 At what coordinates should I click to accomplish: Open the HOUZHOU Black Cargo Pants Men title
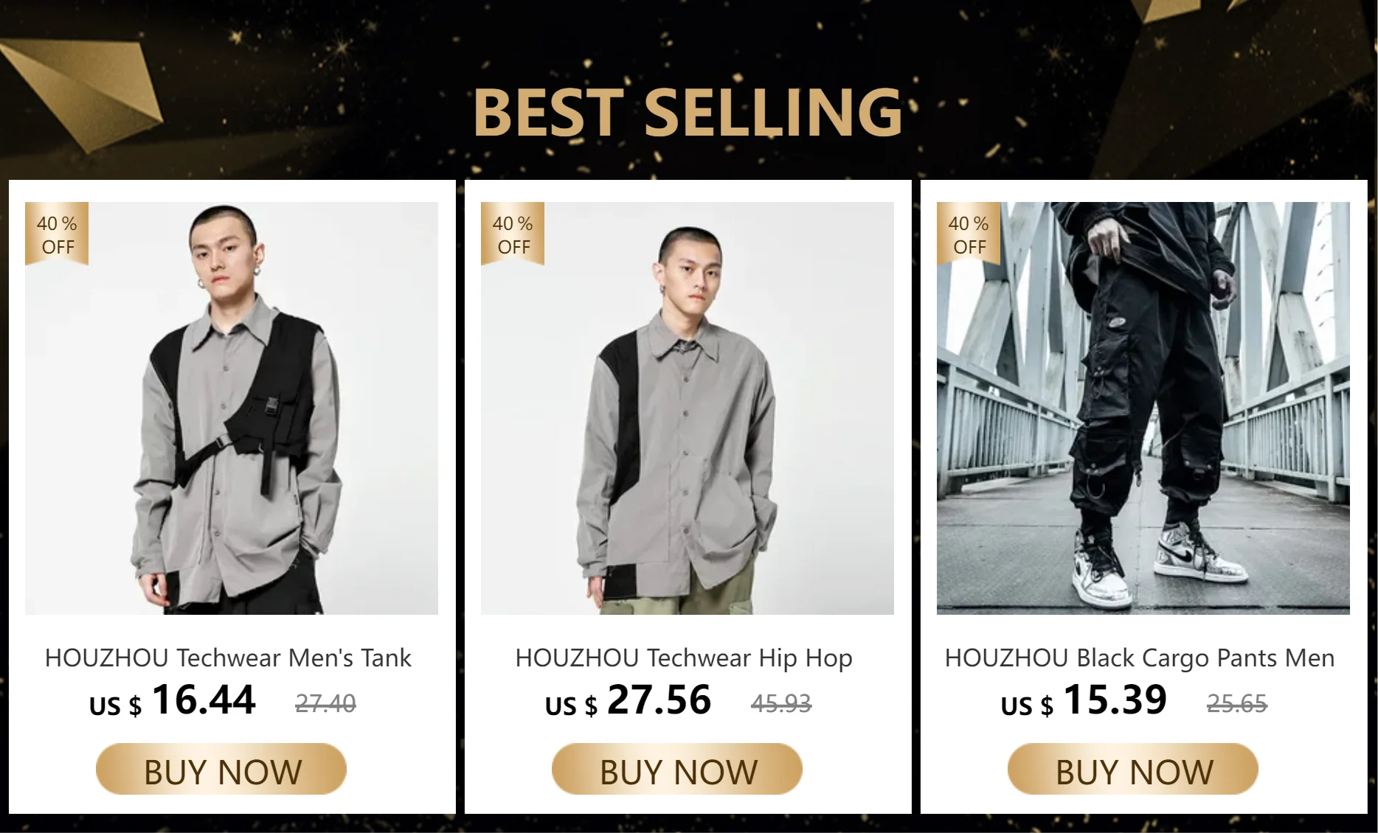[x=1140, y=658]
